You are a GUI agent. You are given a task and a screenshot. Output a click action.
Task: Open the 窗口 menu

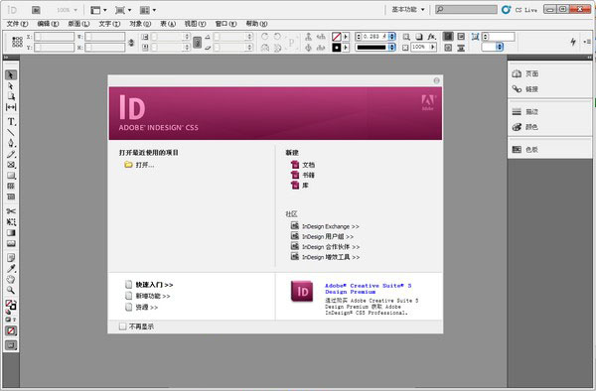225,24
